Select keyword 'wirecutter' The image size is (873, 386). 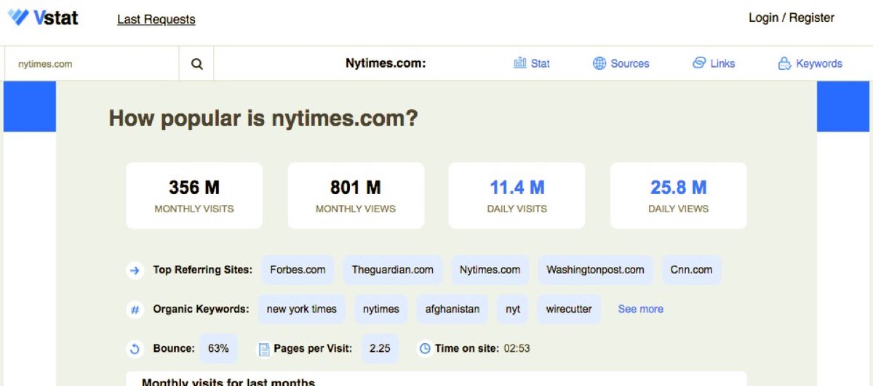569,309
